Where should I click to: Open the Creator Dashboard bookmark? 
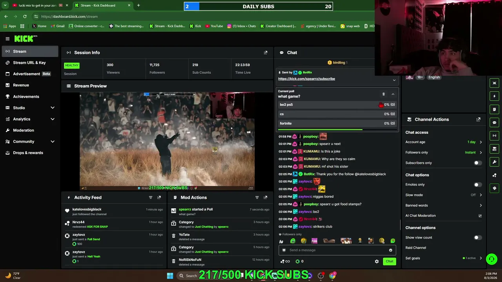pyautogui.click(x=278, y=26)
